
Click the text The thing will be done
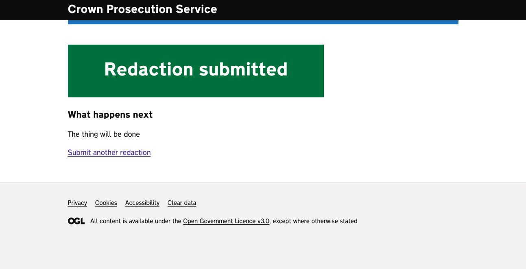104,134
